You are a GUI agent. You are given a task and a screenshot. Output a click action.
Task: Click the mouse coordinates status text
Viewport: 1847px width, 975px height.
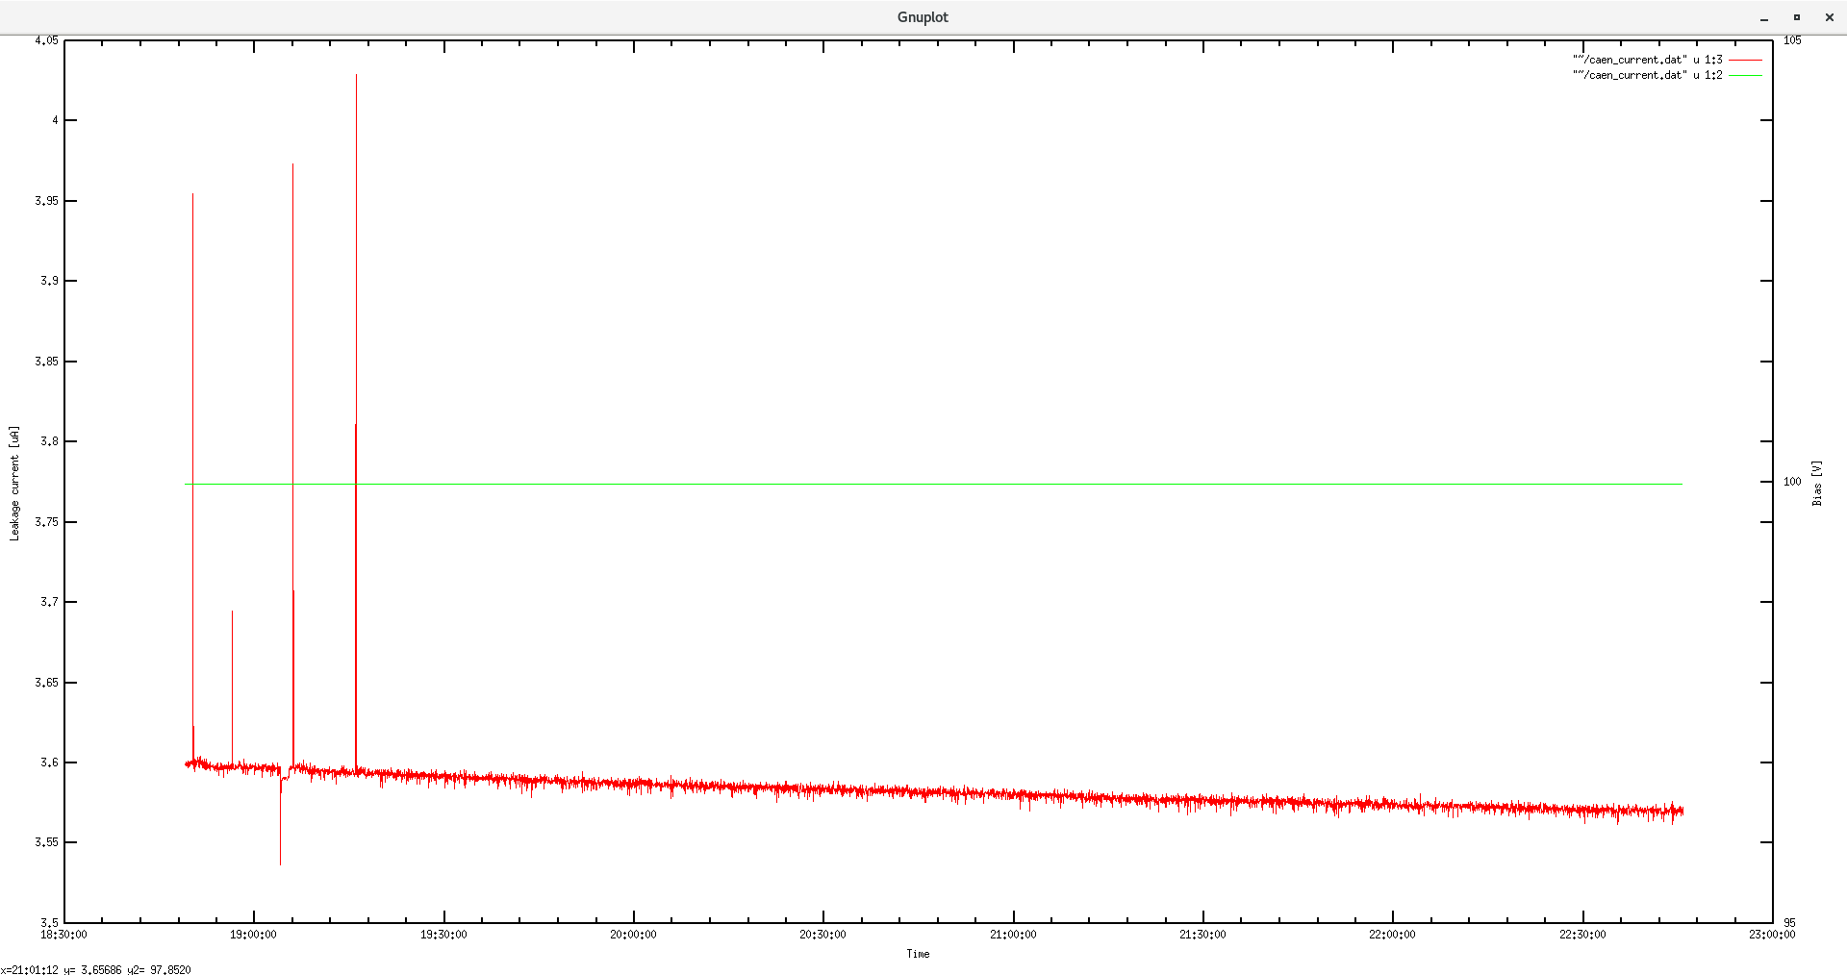(x=95, y=970)
